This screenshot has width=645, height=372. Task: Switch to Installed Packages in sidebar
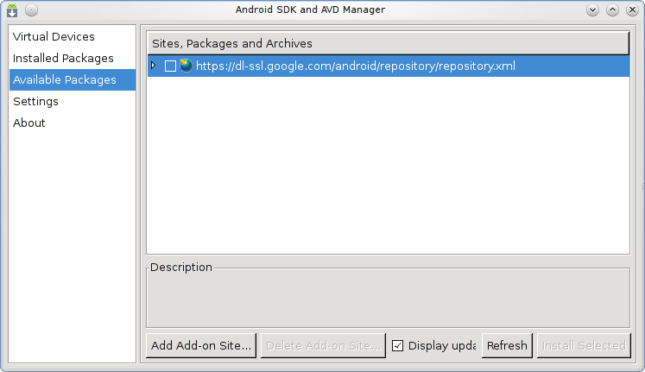pyautogui.click(x=63, y=59)
